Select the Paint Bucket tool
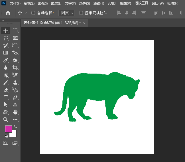 pos(15,90)
